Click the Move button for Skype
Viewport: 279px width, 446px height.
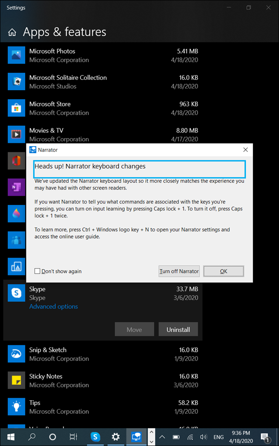point(134,330)
